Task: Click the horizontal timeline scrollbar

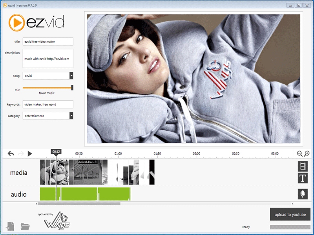Action: coord(78,204)
